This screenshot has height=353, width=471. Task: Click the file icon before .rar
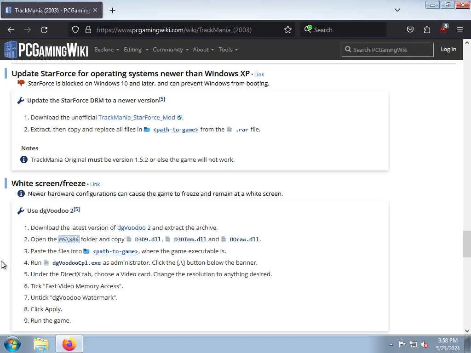pyautogui.click(x=229, y=129)
